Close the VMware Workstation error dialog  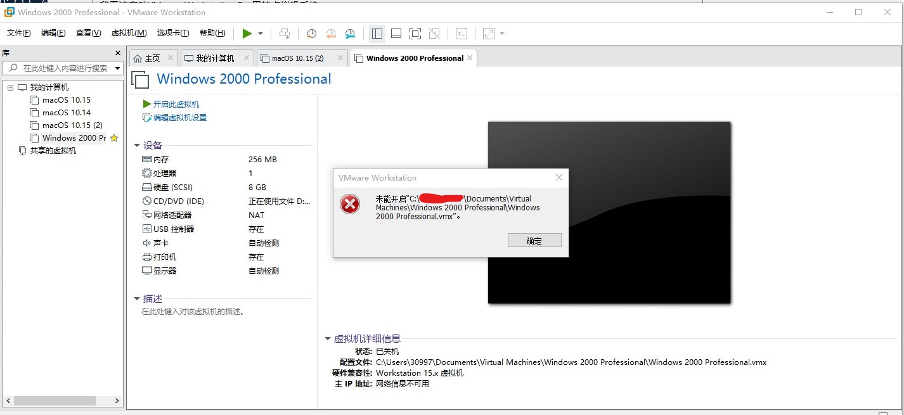point(559,177)
